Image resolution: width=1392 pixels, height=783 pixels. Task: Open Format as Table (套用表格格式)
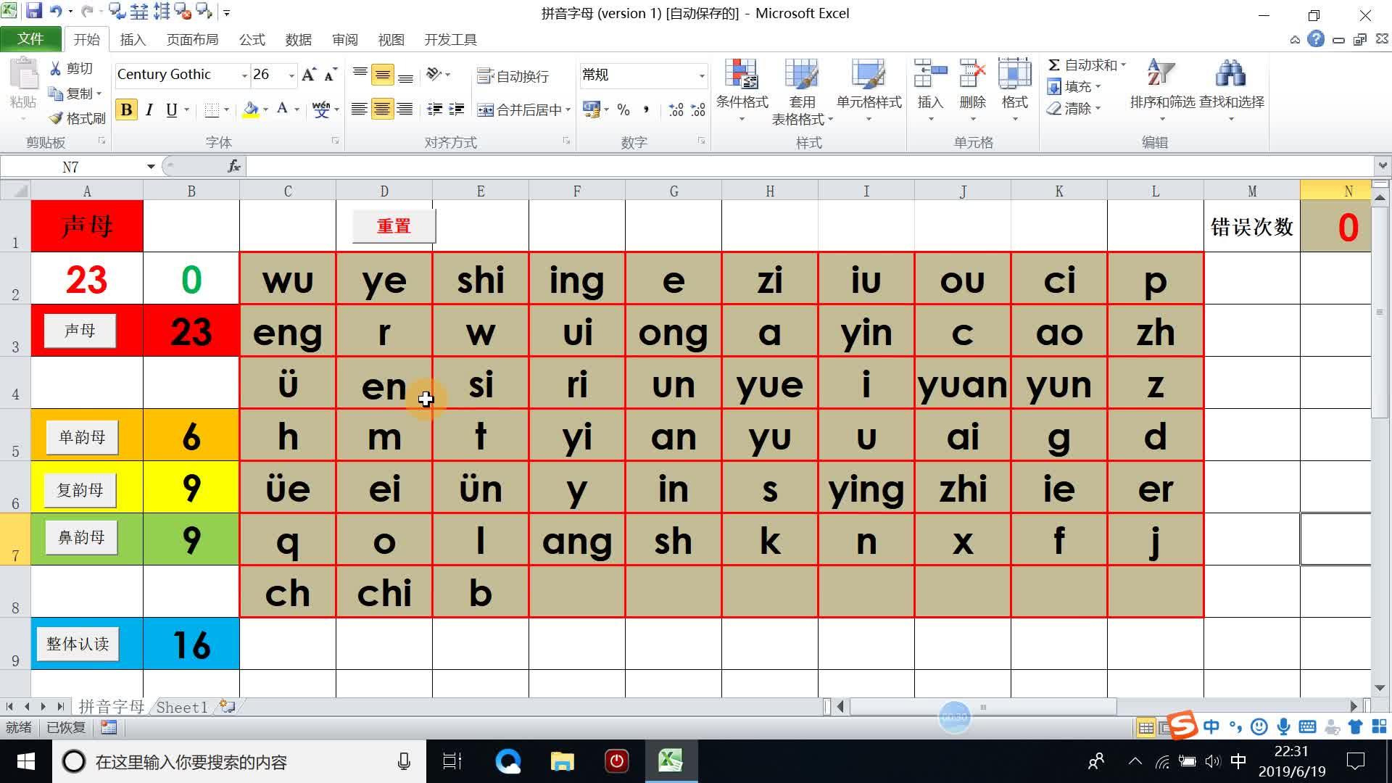coord(802,91)
